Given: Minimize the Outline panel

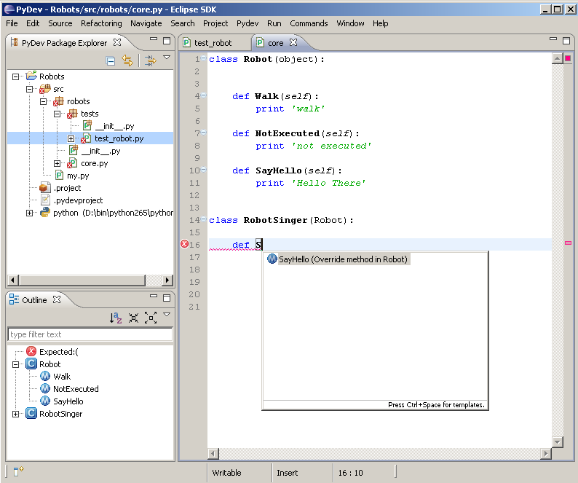Looking at the screenshot, I should click(154, 296).
